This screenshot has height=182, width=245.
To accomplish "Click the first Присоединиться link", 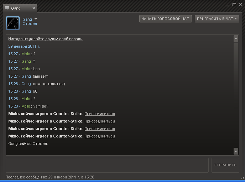I will (x=100, y=114).
